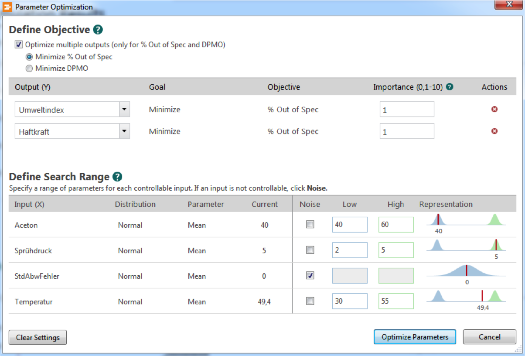This screenshot has width=525, height=356.
Task: Open help icon next to Importance
Action: 450,87
